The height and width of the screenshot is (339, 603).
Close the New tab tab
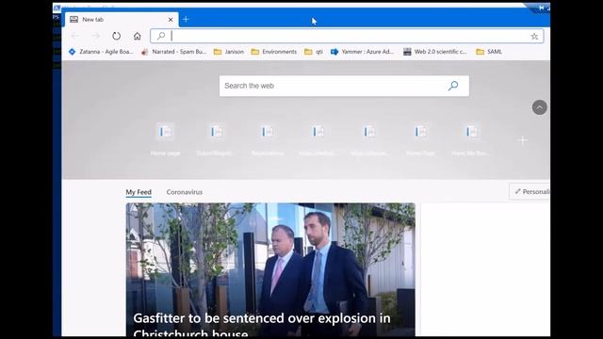(171, 19)
